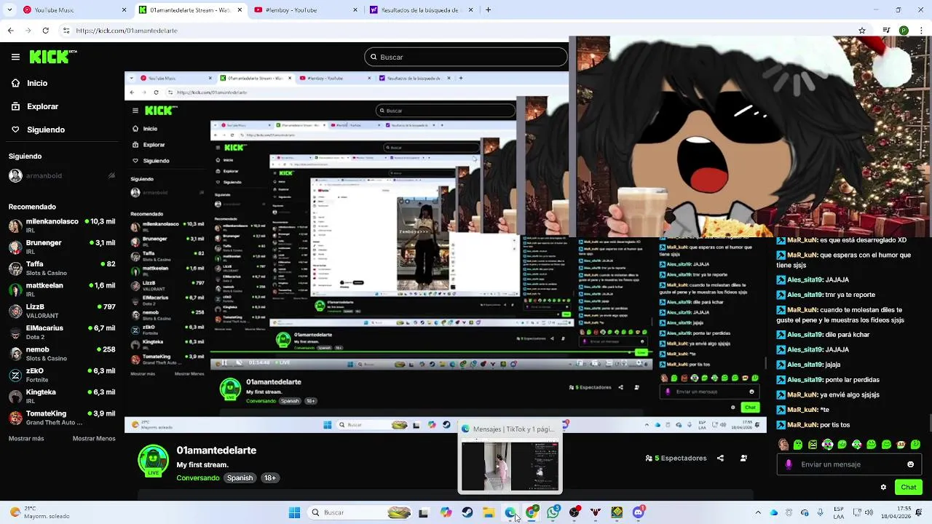Image resolution: width=932 pixels, height=524 pixels.
Task: Share the stream with the share icon
Action: click(720, 458)
